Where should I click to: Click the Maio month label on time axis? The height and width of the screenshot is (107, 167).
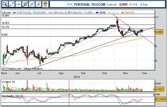[x=4, y=73]
